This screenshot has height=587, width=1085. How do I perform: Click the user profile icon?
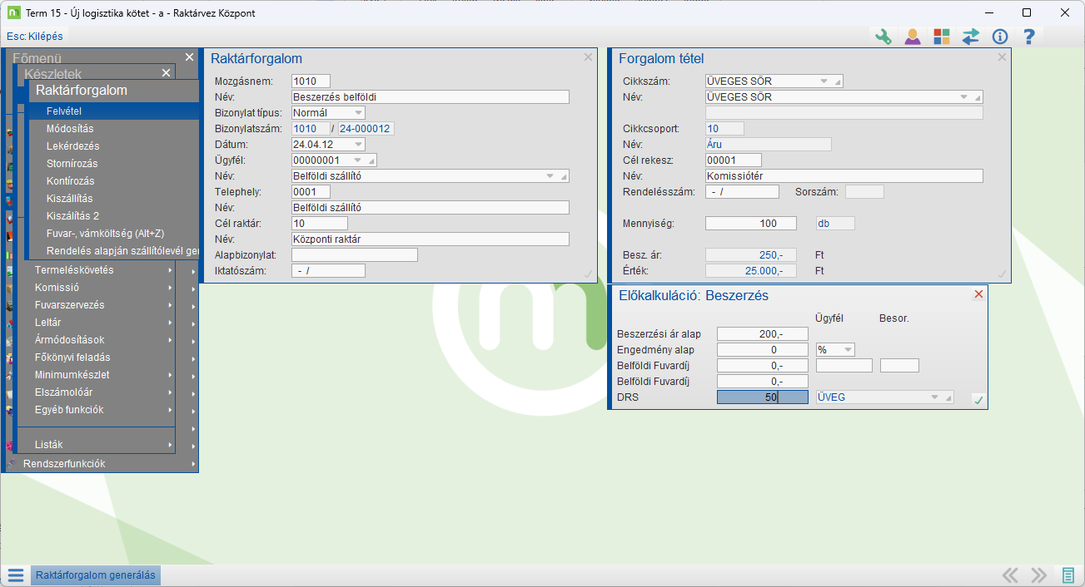pyautogui.click(x=913, y=37)
